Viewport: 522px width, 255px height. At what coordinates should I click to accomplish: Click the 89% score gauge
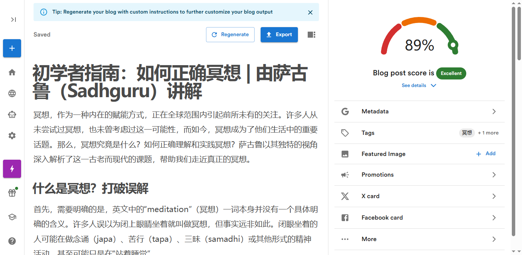(419, 45)
